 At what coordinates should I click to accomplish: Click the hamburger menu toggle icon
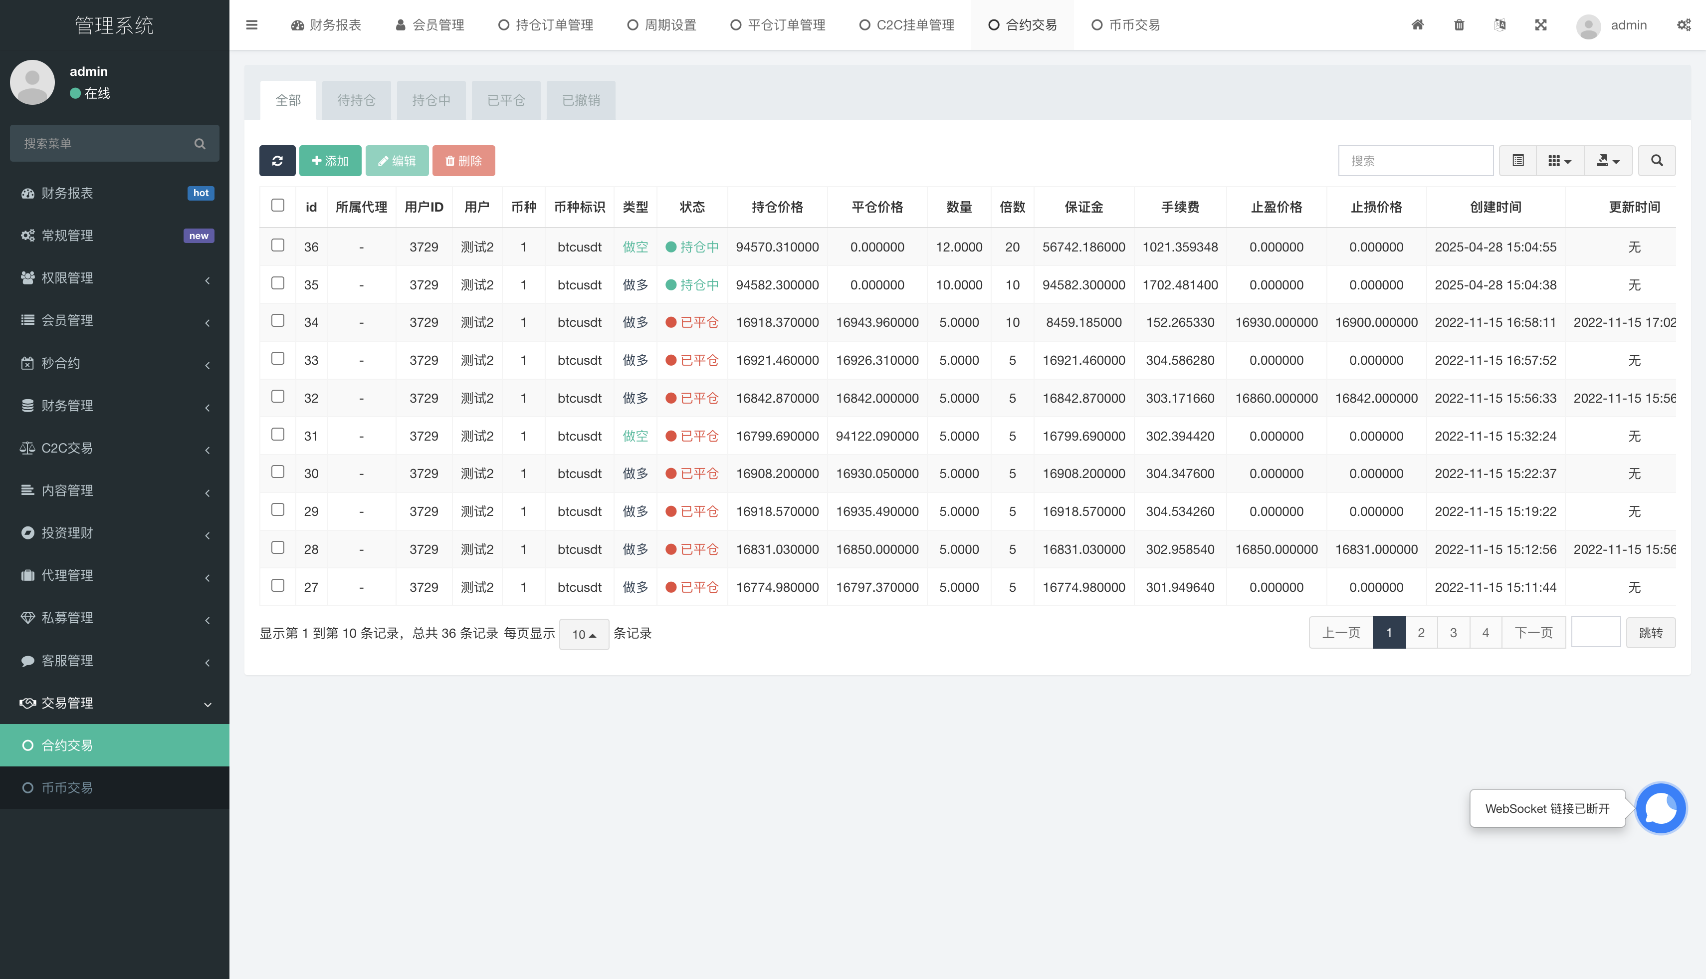pos(252,25)
